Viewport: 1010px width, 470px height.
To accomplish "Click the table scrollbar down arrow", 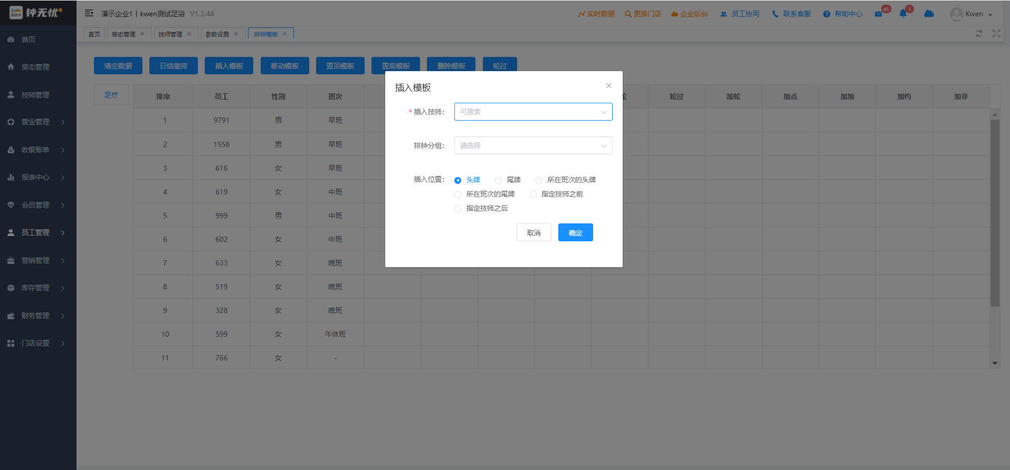I will pyautogui.click(x=995, y=363).
